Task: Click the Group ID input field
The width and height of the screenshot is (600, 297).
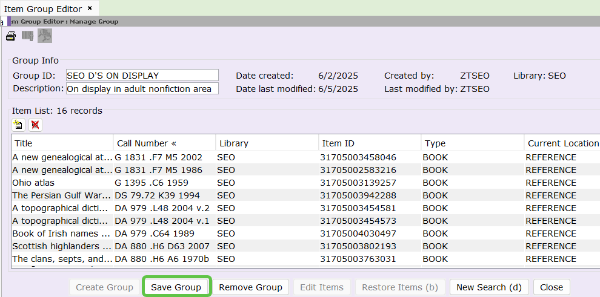Action: tap(142, 76)
